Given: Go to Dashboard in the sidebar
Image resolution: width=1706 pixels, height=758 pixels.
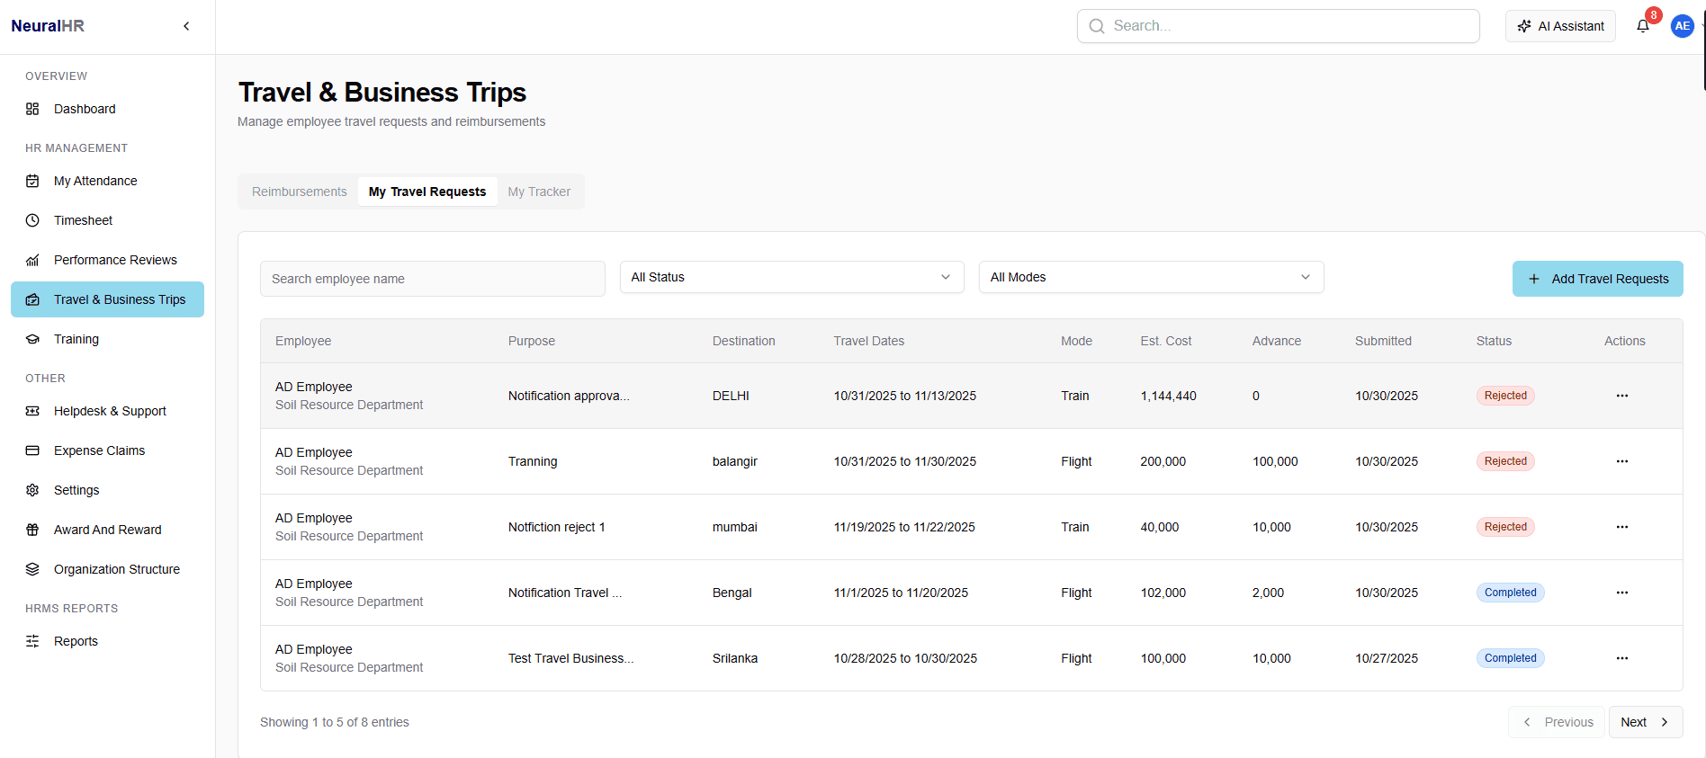Looking at the screenshot, I should [x=108, y=109].
